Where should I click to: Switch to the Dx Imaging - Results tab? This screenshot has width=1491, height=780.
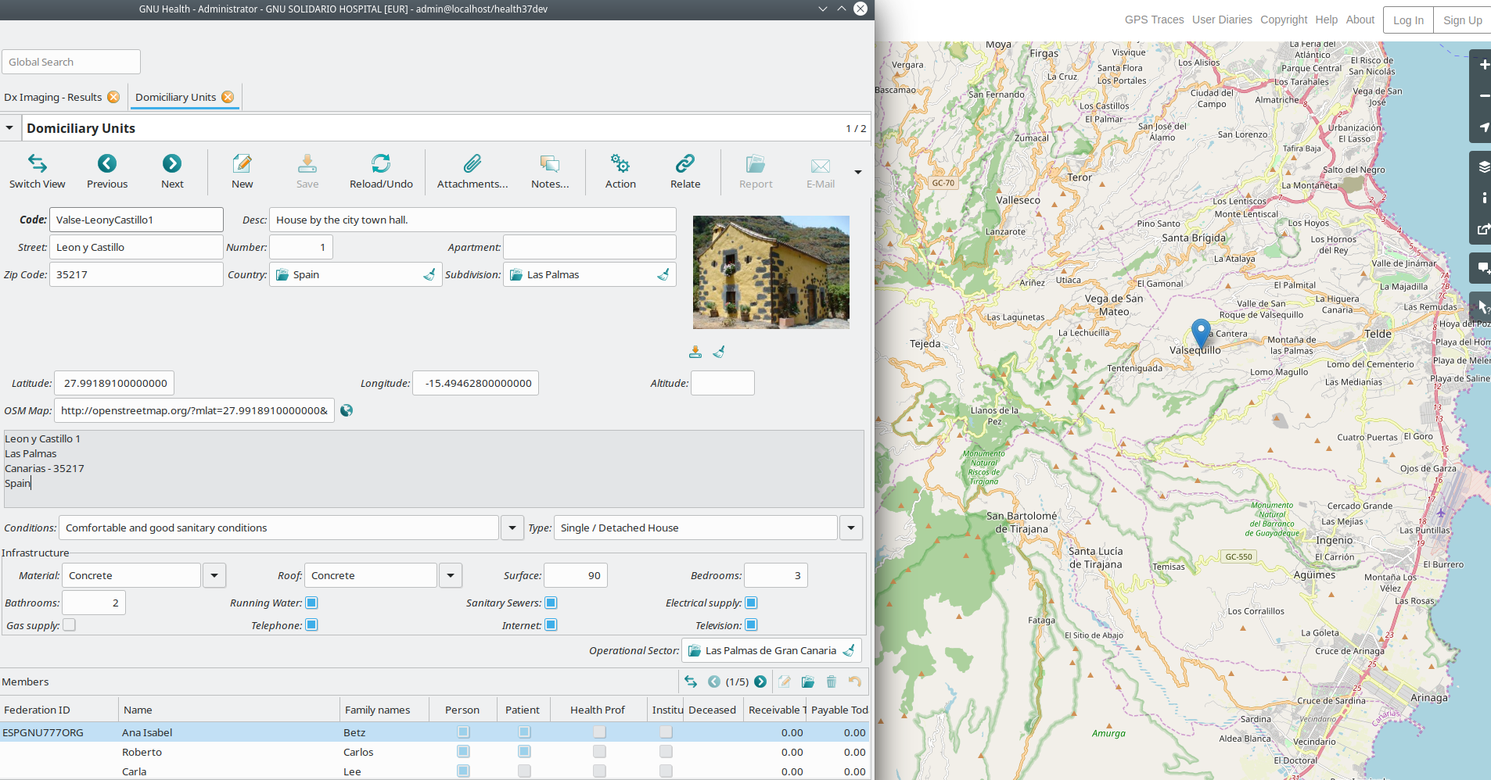[x=52, y=96]
